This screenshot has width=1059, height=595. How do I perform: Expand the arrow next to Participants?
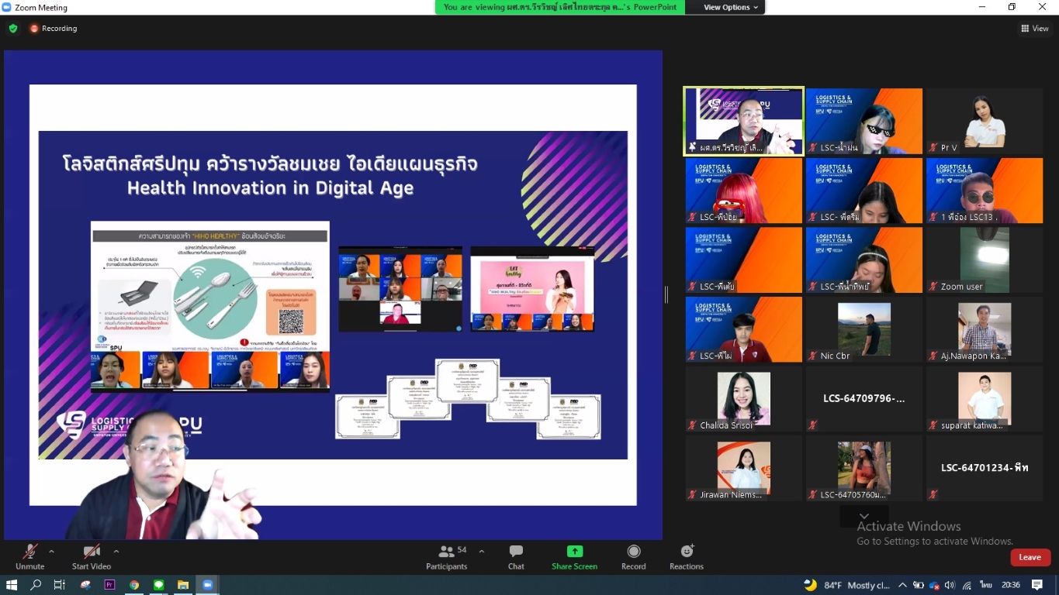(x=481, y=552)
